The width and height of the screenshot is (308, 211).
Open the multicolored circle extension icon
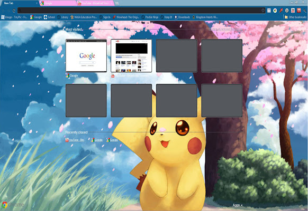coord(275,11)
